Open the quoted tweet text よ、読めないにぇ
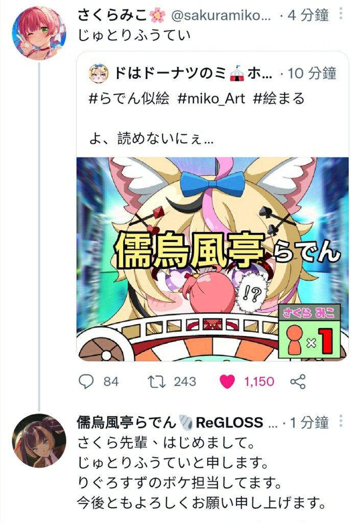 pos(152,138)
